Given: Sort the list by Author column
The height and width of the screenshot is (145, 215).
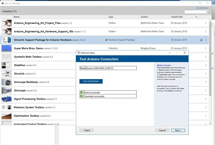Looking at the screenshot, I should (144, 17).
